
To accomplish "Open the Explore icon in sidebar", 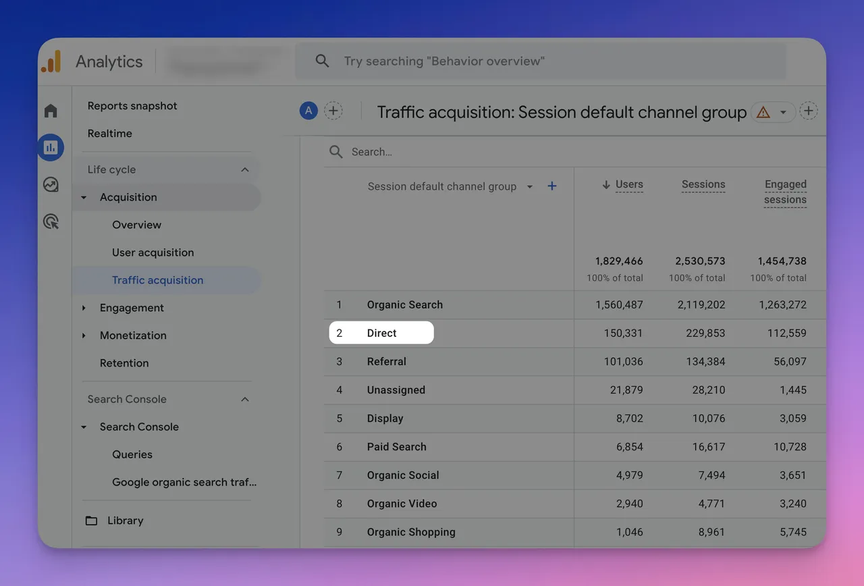I will pos(51,184).
